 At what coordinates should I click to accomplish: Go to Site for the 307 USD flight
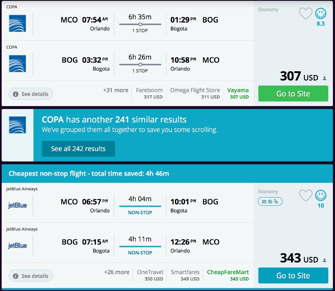(293, 94)
